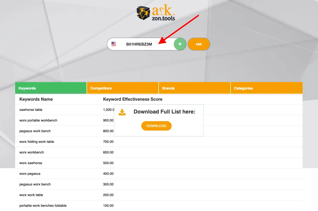Select the 'worx sawhorse' keyword

[x=31, y=163]
